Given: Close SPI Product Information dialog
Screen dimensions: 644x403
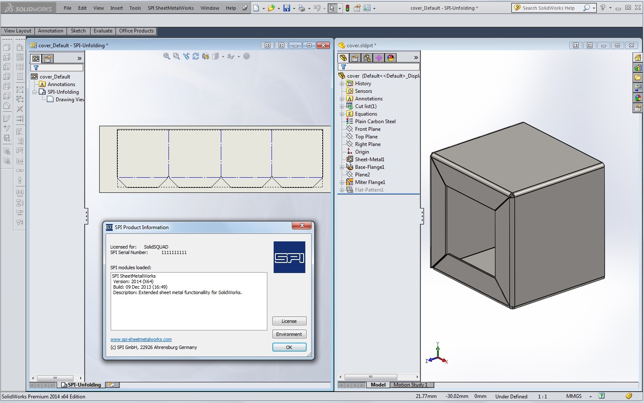Looking at the screenshot, I should tap(302, 226).
